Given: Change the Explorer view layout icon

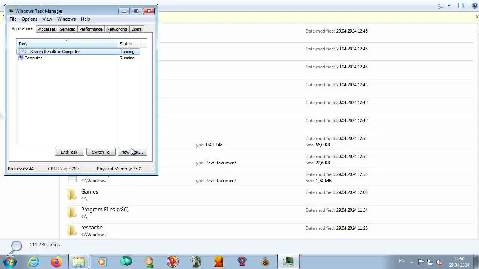Looking at the screenshot, I should 441,6.
